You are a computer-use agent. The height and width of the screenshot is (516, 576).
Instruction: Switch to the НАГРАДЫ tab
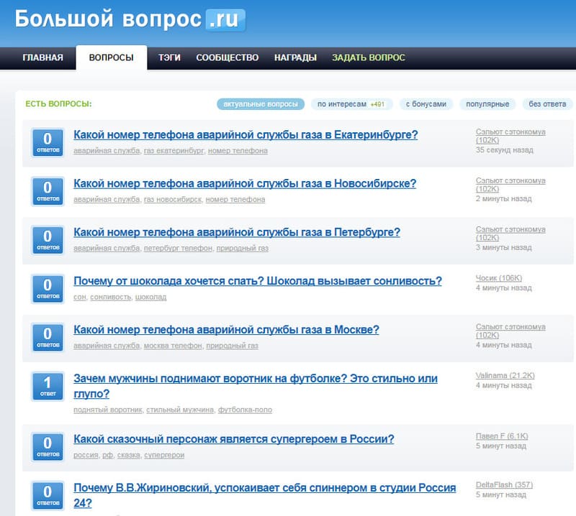(x=295, y=58)
